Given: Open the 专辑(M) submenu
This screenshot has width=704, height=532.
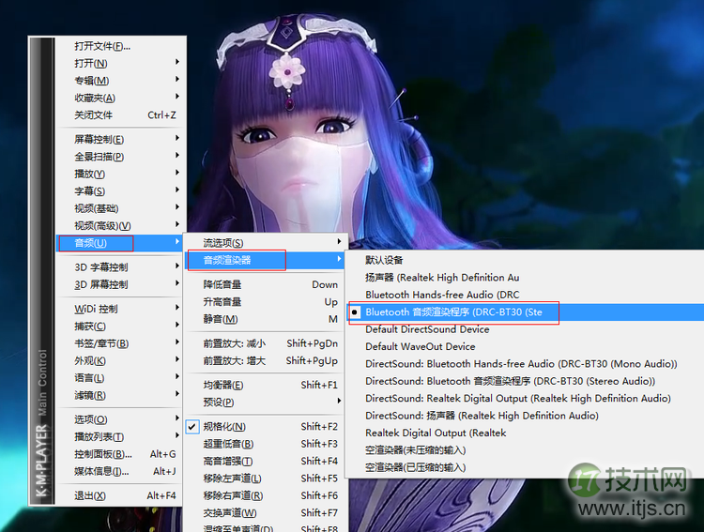Looking at the screenshot, I should pyautogui.click(x=120, y=81).
